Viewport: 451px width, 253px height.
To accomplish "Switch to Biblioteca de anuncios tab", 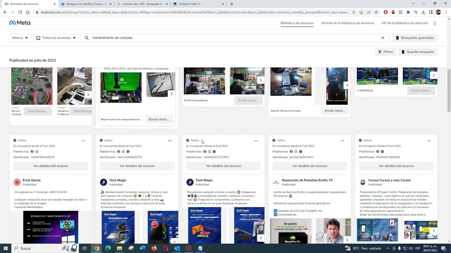I will point(297,23).
